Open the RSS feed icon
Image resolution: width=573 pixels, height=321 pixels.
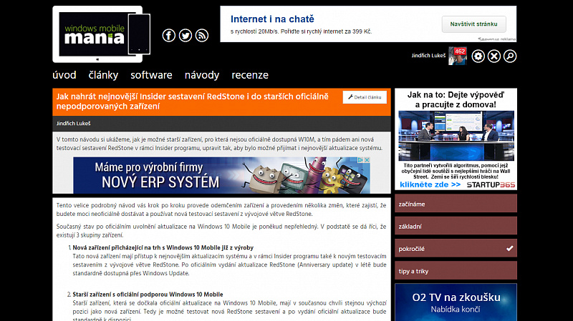(202, 35)
